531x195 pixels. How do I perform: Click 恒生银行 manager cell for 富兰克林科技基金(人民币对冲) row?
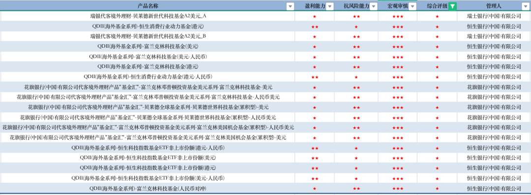[x=494, y=188]
